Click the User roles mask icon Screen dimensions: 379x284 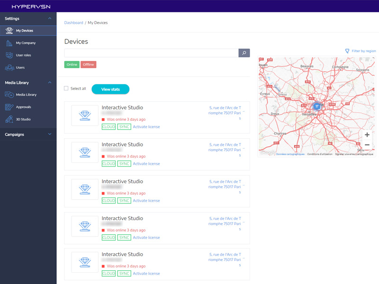coord(9,55)
